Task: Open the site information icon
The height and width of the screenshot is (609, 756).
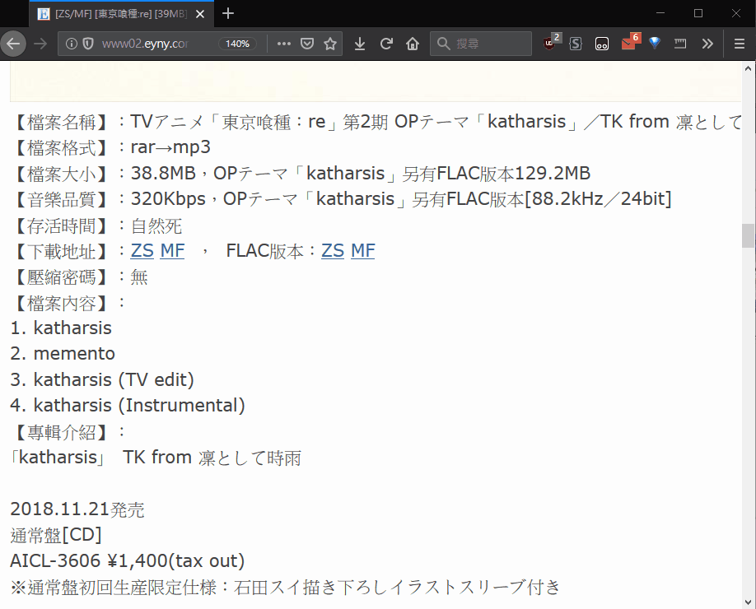Action: [72, 44]
